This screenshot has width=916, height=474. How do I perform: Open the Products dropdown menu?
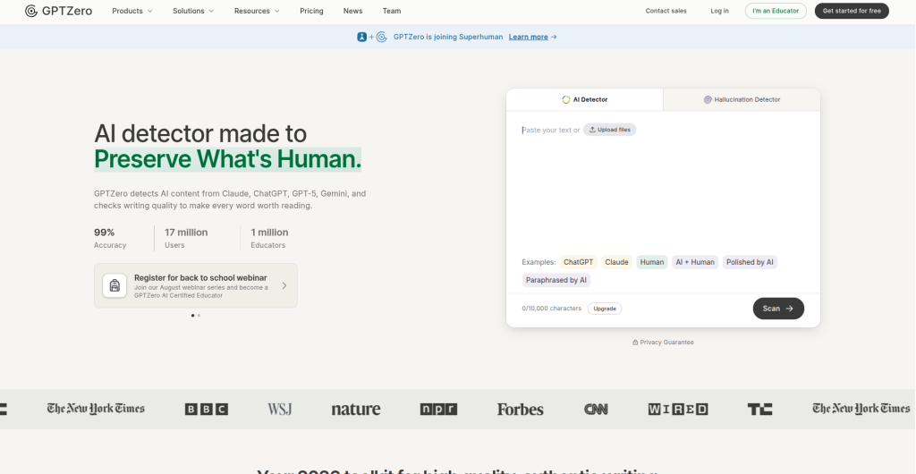pos(132,11)
